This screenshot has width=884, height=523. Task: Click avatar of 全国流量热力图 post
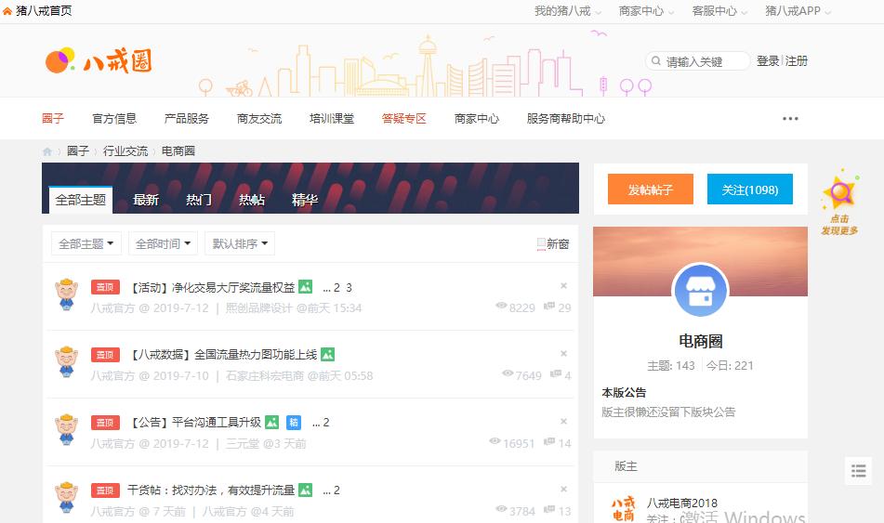tap(66, 361)
